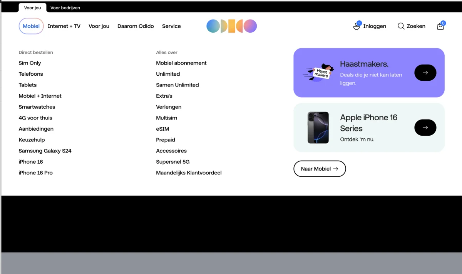Open the Telefoons link
462x274 pixels.
click(31, 74)
